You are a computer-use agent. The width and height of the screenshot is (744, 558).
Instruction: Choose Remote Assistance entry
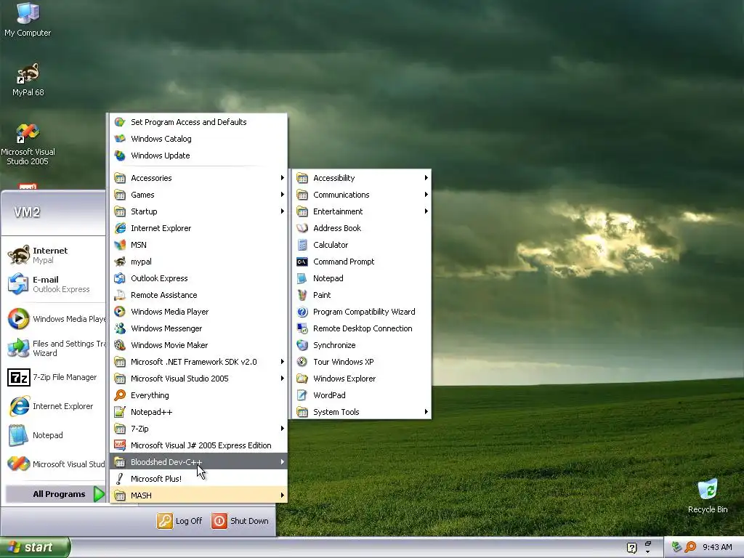199,295
